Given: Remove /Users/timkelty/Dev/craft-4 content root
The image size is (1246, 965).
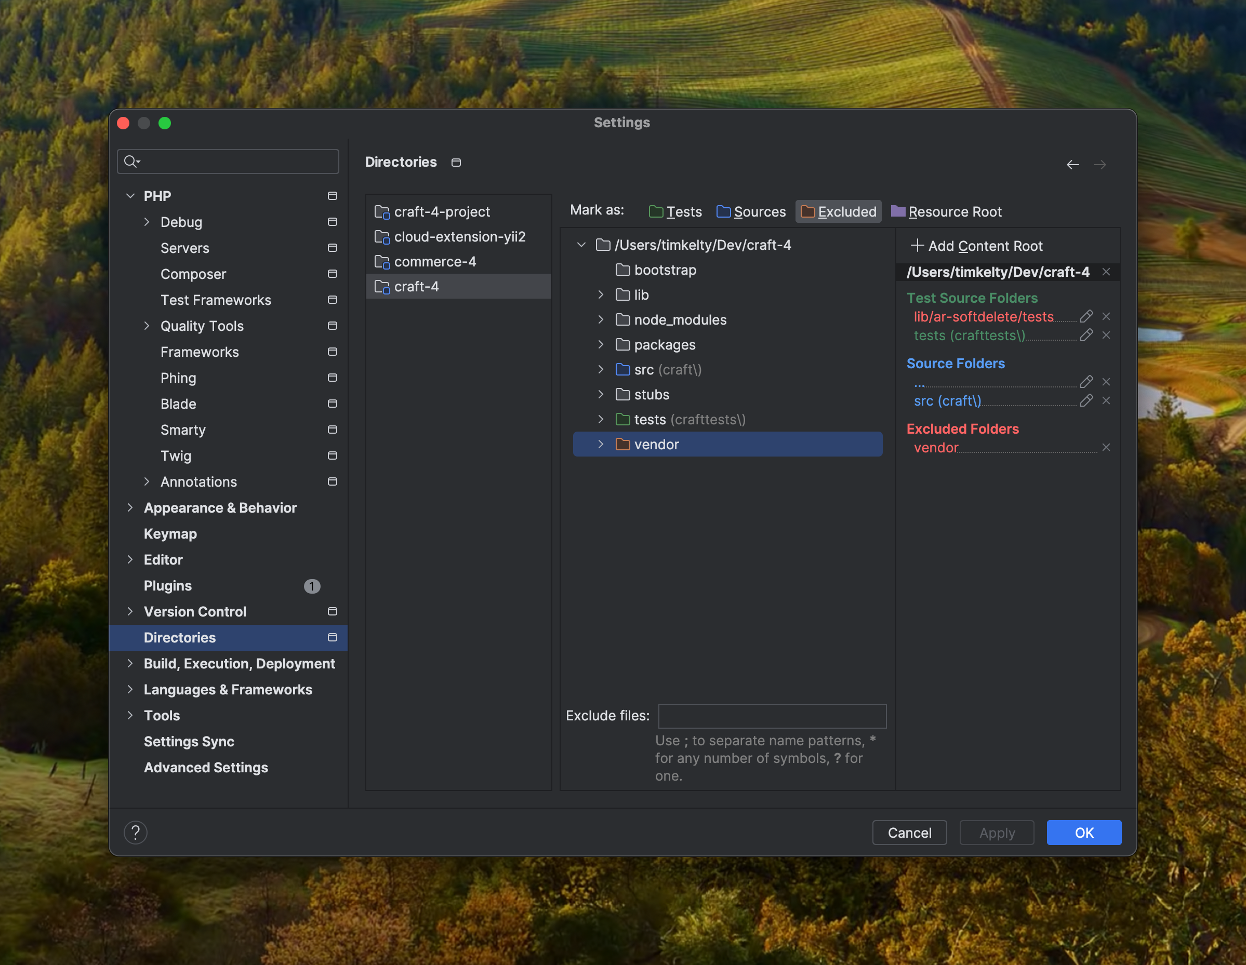Looking at the screenshot, I should tap(1106, 272).
